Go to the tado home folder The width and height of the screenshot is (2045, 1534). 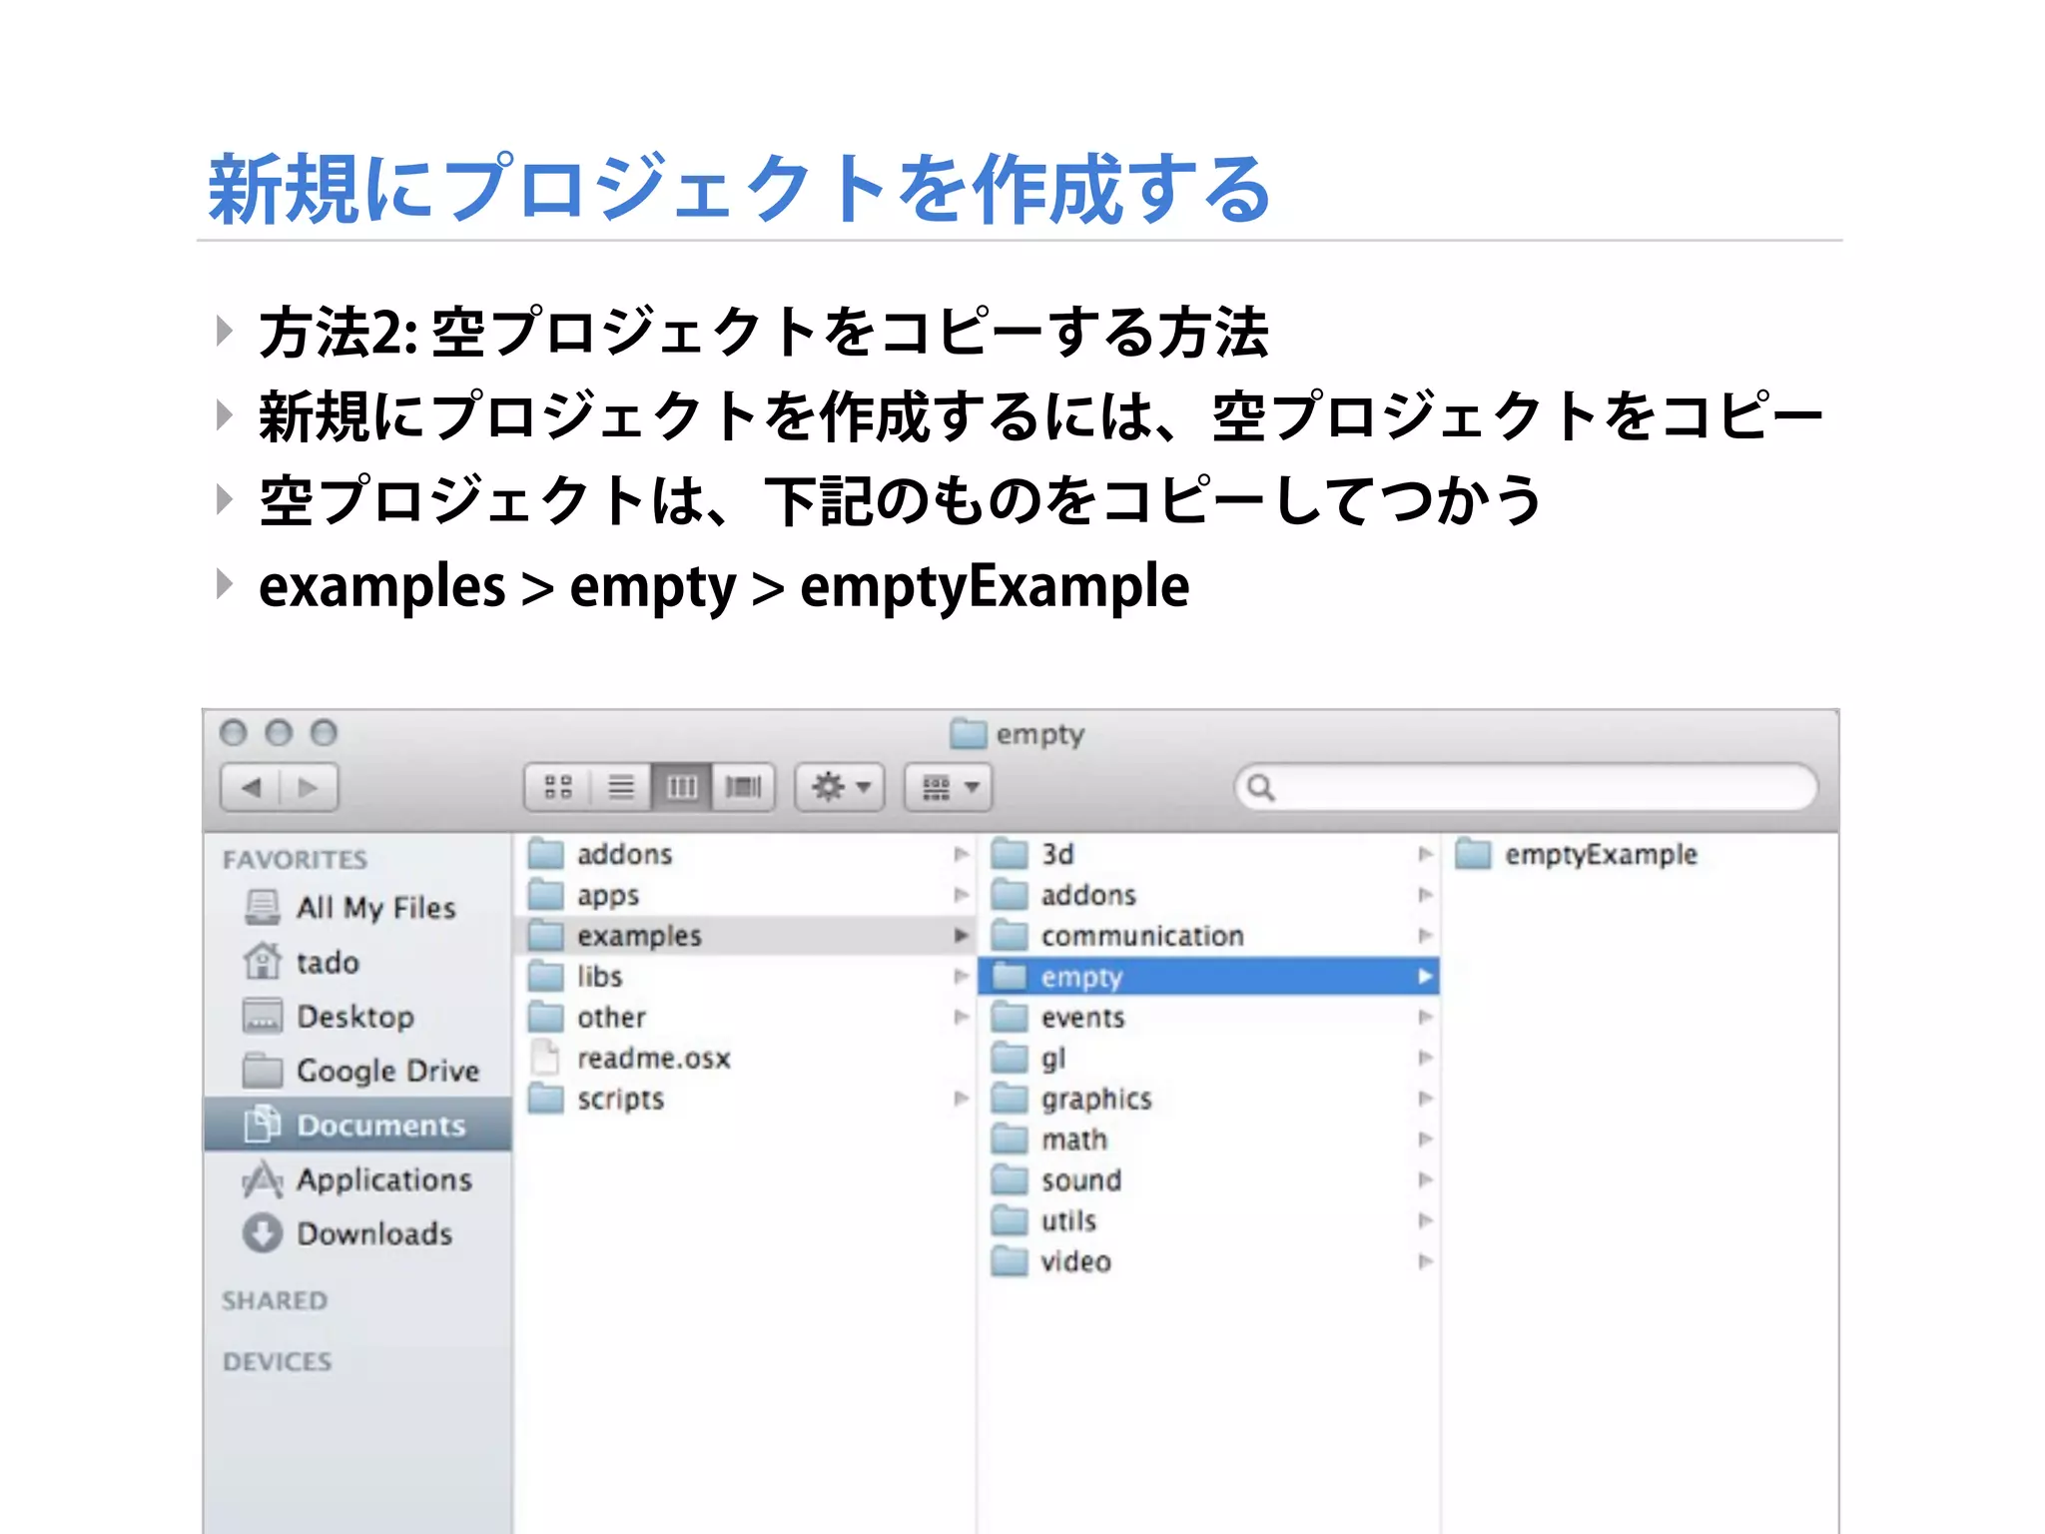[327, 963]
